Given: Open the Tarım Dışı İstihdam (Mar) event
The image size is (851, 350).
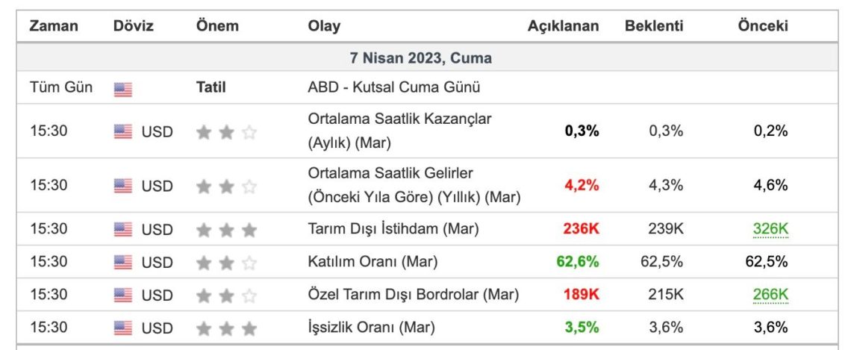Looking at the screenshot, I should 393,230.
